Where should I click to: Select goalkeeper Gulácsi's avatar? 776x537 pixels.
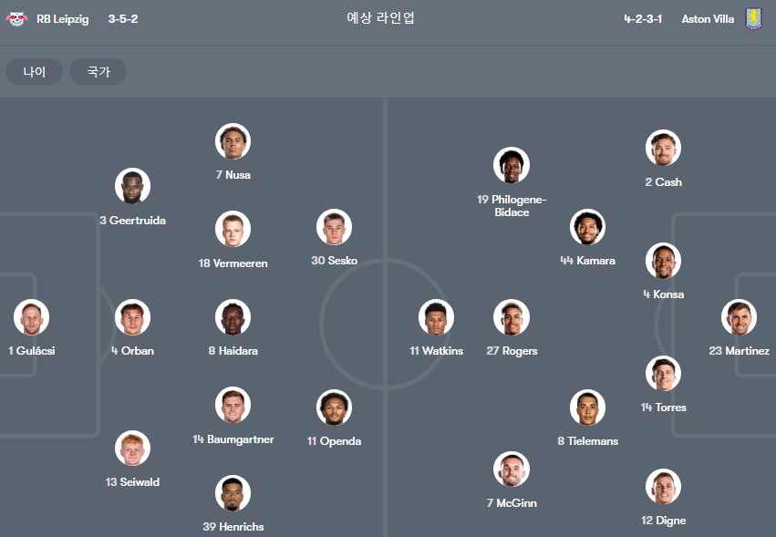point(32,317)
